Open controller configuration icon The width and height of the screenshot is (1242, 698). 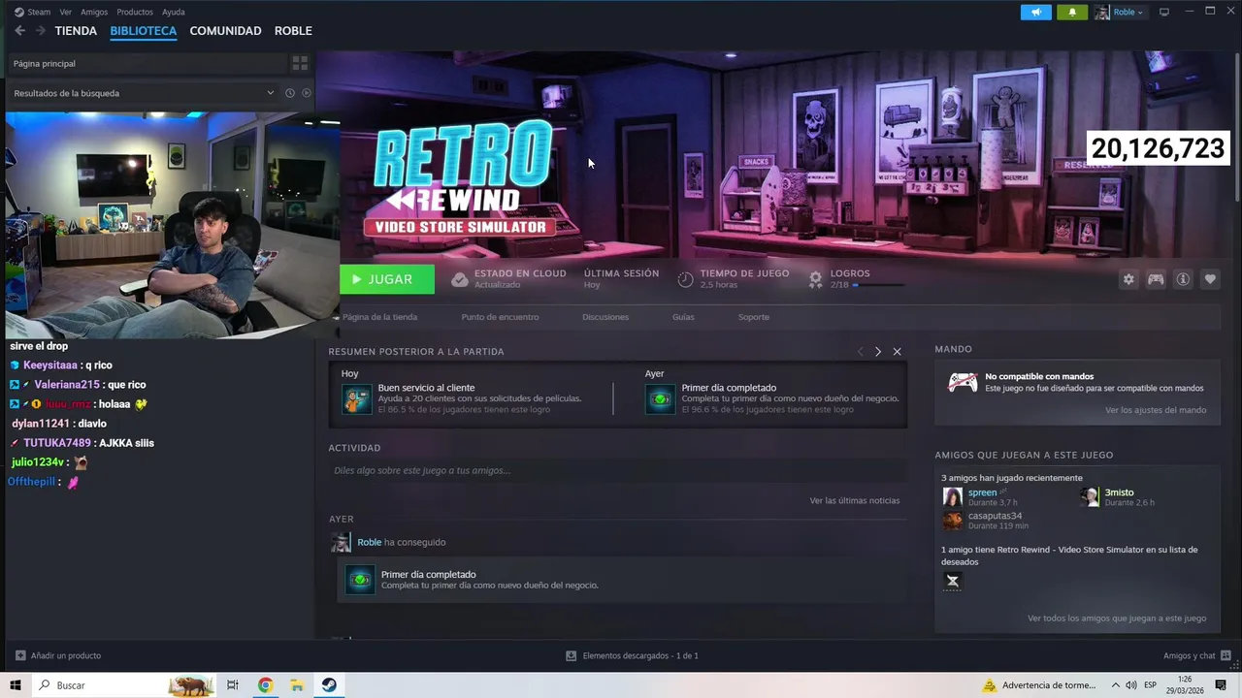tap(1156, 279)
